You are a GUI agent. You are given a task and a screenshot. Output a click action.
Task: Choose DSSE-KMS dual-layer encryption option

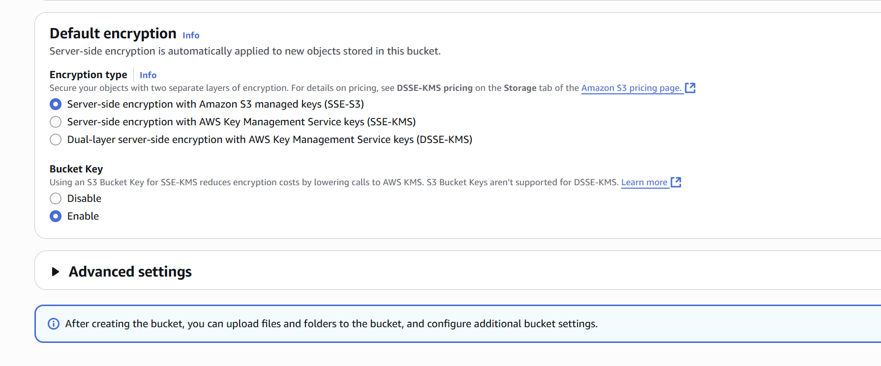click(x=56, y=140)
